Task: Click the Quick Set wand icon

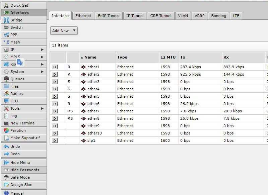Action: point(6,5)
